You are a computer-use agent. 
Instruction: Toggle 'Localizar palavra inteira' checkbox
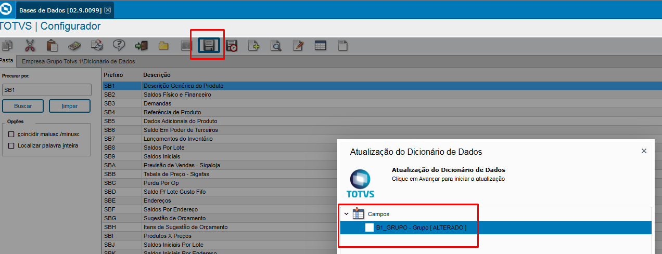11,145
